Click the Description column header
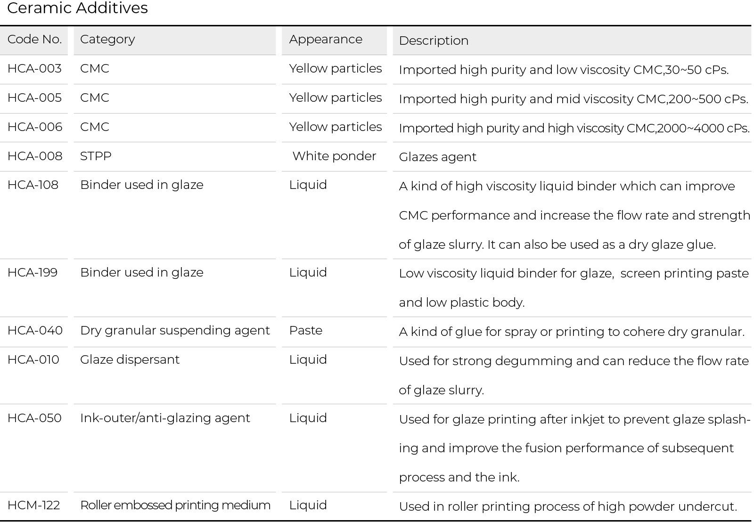Image resolution: width=754 pixels, height=522 pixels. point(434,41)
